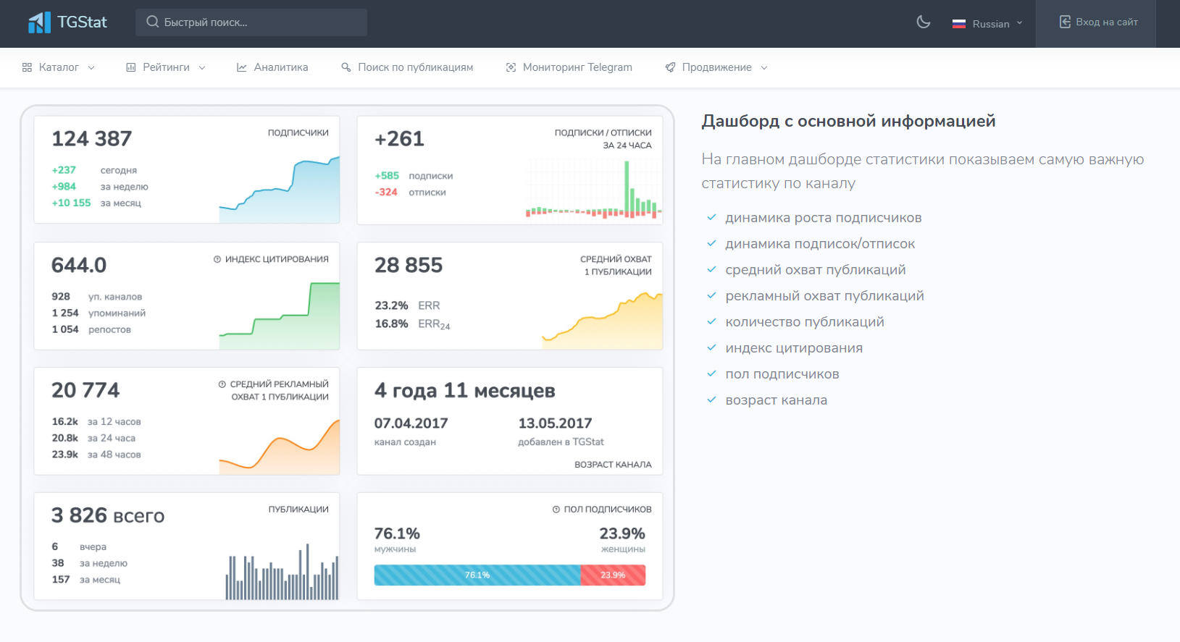Click the Аналитика line-chart icon

(242, 67)
